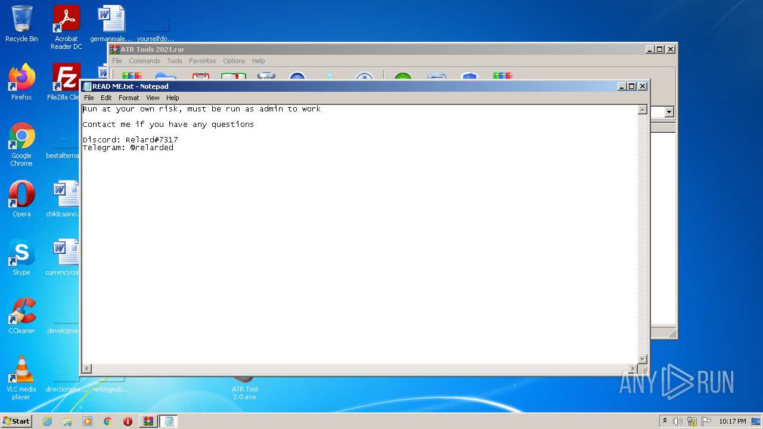Click the ATR Tools 2021.rar title bar
Image resolution: width=763 pixels, height=429 pixels.
(392, 49)
